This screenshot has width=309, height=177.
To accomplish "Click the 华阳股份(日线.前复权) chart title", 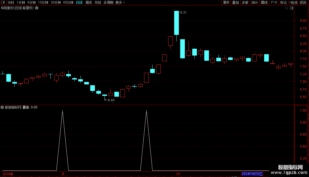I will [17, 8].
